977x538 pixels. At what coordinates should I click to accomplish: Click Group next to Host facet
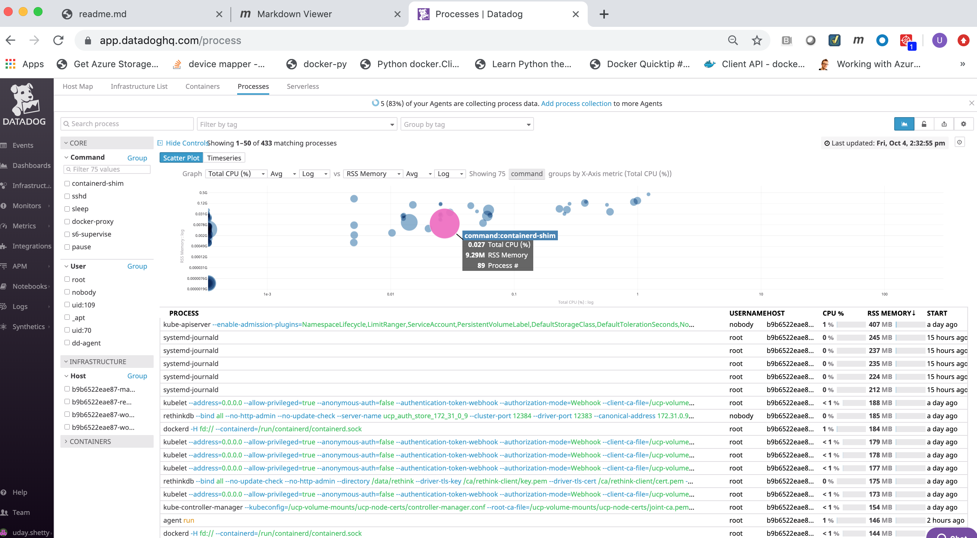[x=137, y=376]
